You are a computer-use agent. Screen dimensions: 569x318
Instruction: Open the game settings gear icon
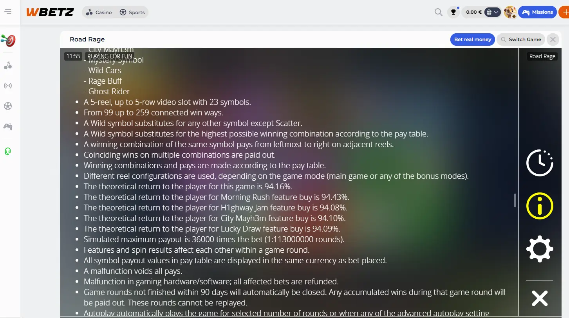click(540, 249)
